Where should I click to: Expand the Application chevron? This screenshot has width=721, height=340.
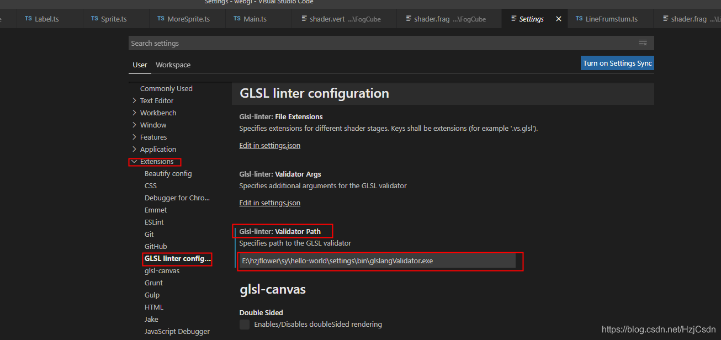click(x=134, y=149)
